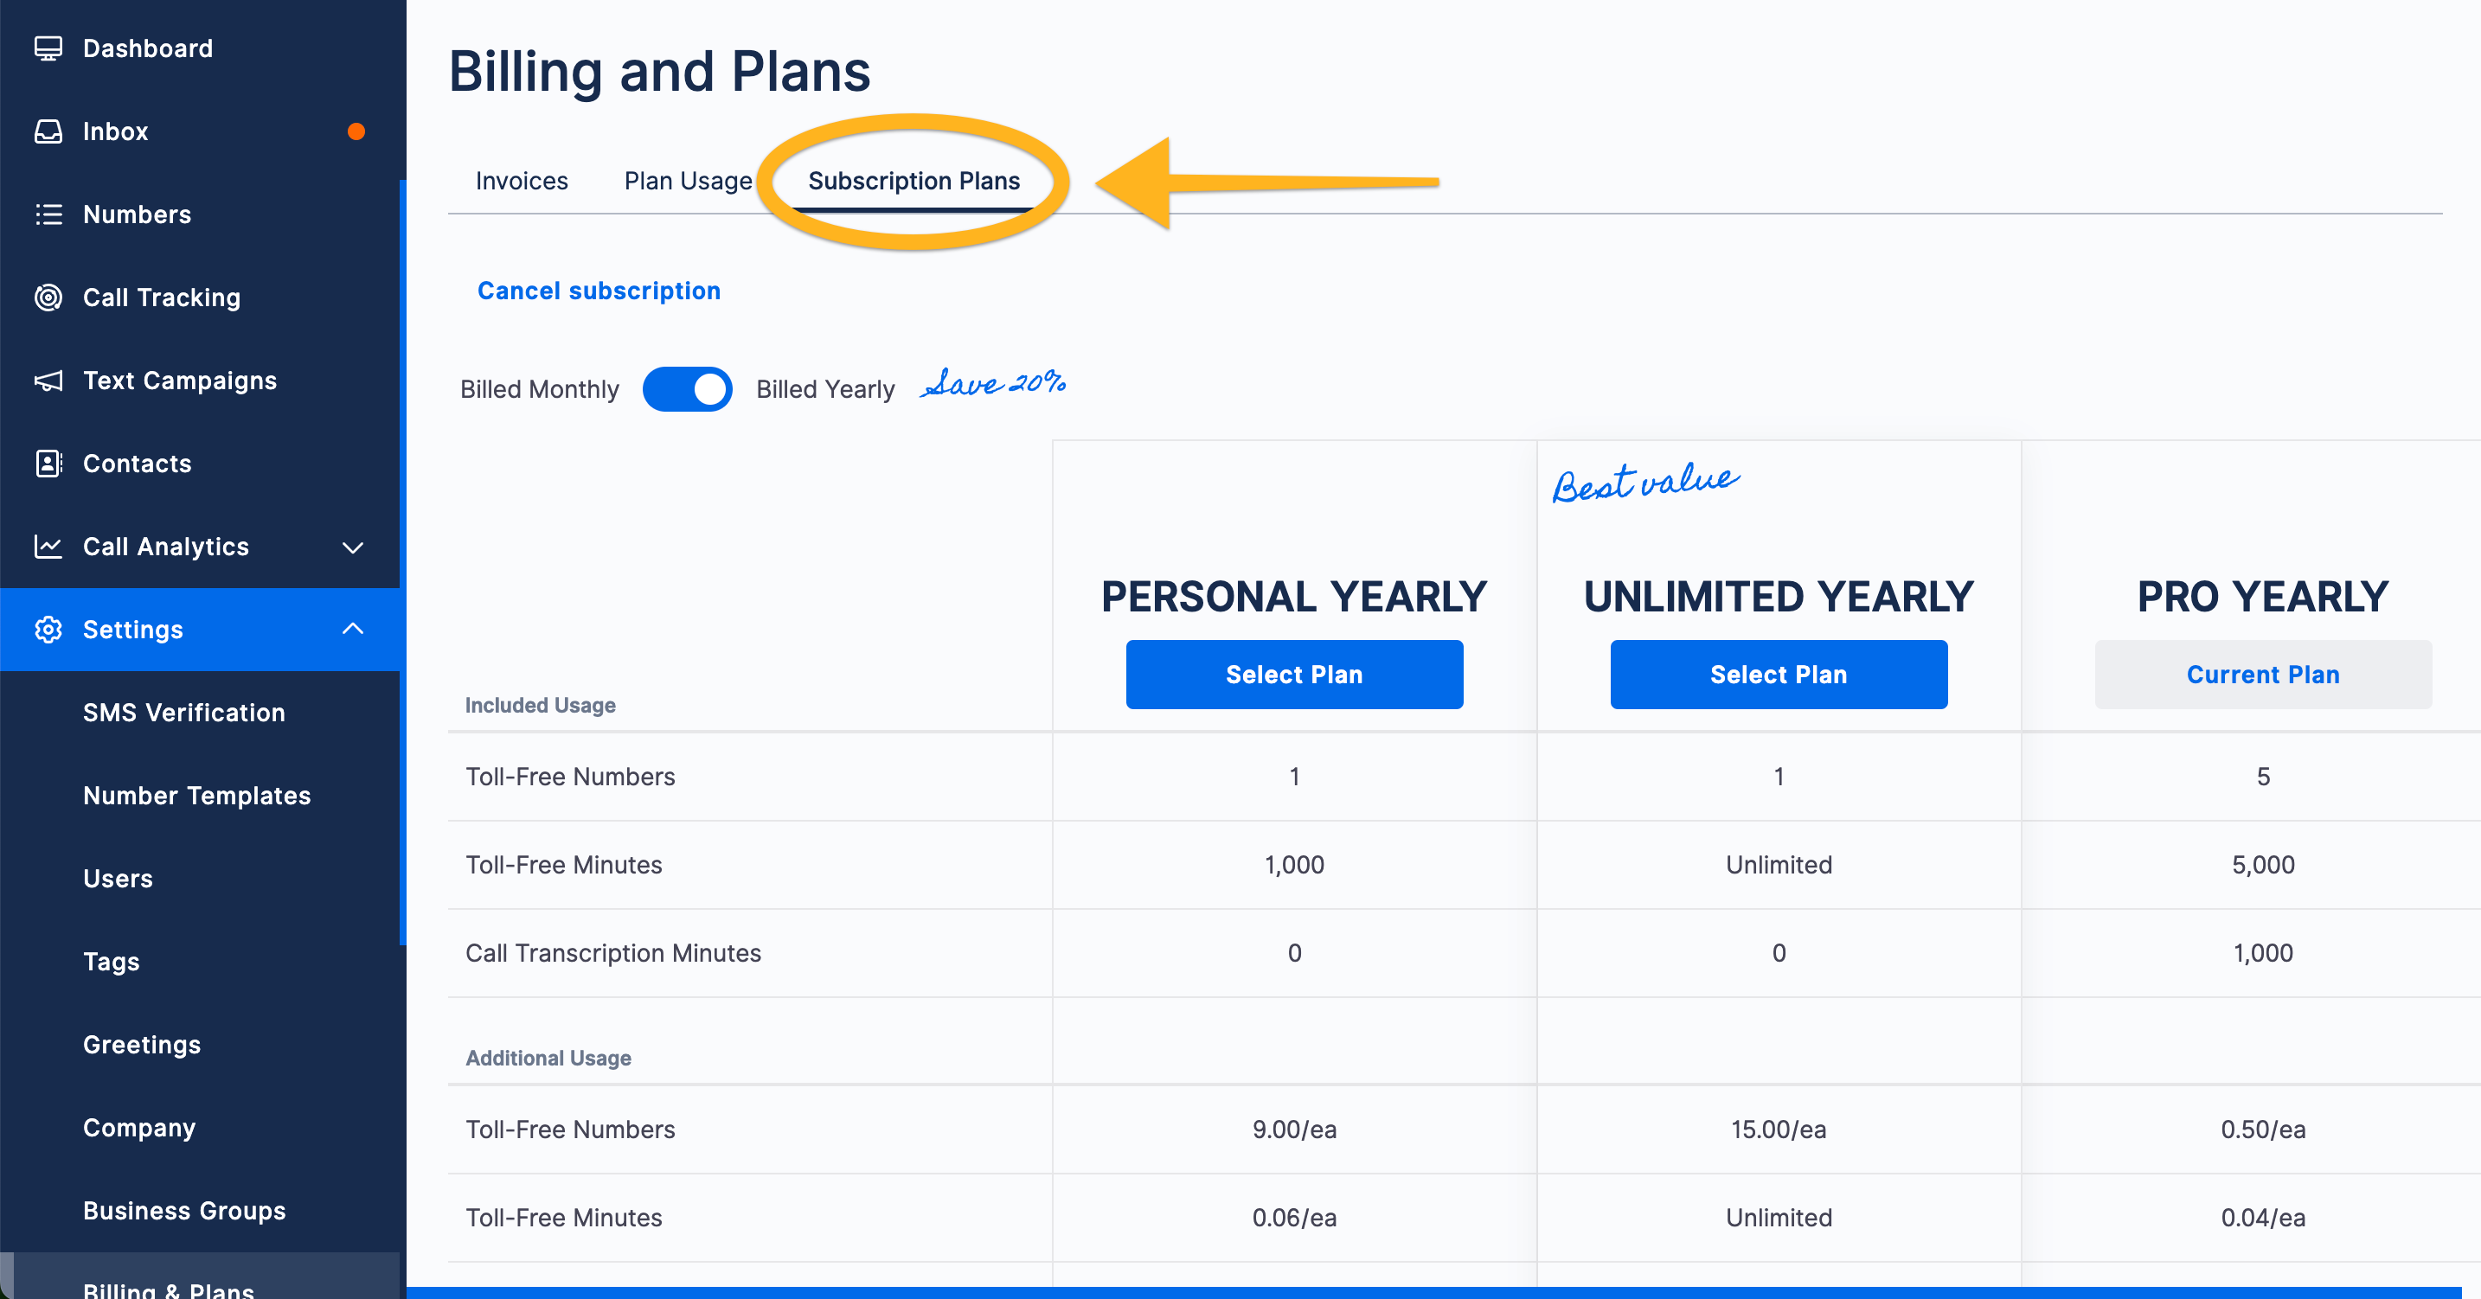Click the Text Campaigns megaphone icon

(x=48, y=381)
